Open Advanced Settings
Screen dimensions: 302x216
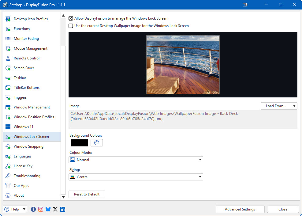[240, 209]
